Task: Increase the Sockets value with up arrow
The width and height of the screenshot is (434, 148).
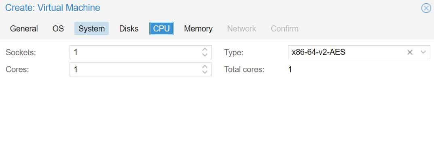Action: 205,50
